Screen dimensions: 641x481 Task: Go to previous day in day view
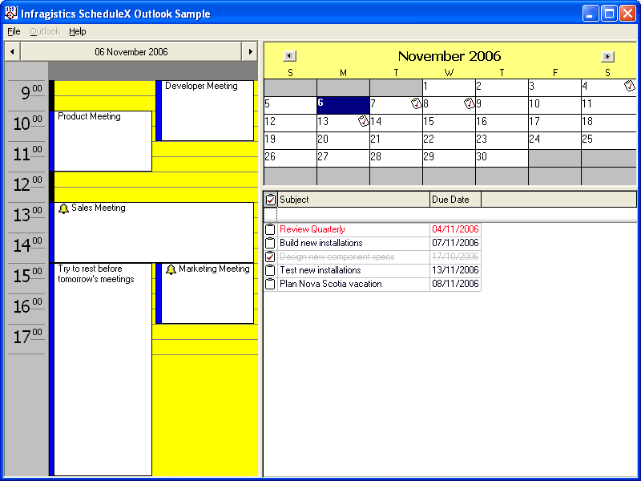click(12, 52)
